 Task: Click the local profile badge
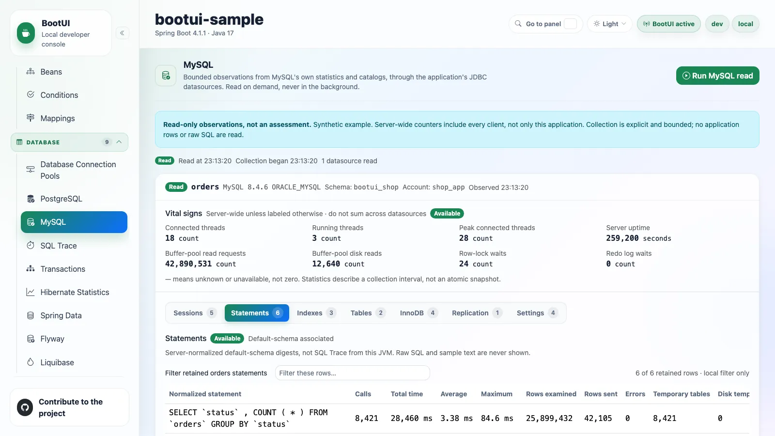pos(745,24)
